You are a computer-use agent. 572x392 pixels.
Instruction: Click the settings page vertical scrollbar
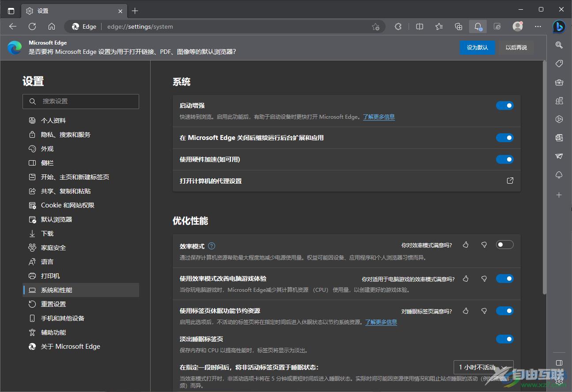544,177
